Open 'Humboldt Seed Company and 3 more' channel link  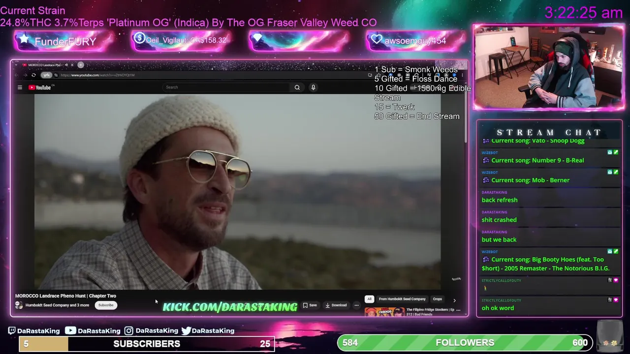tap(57, 305)
